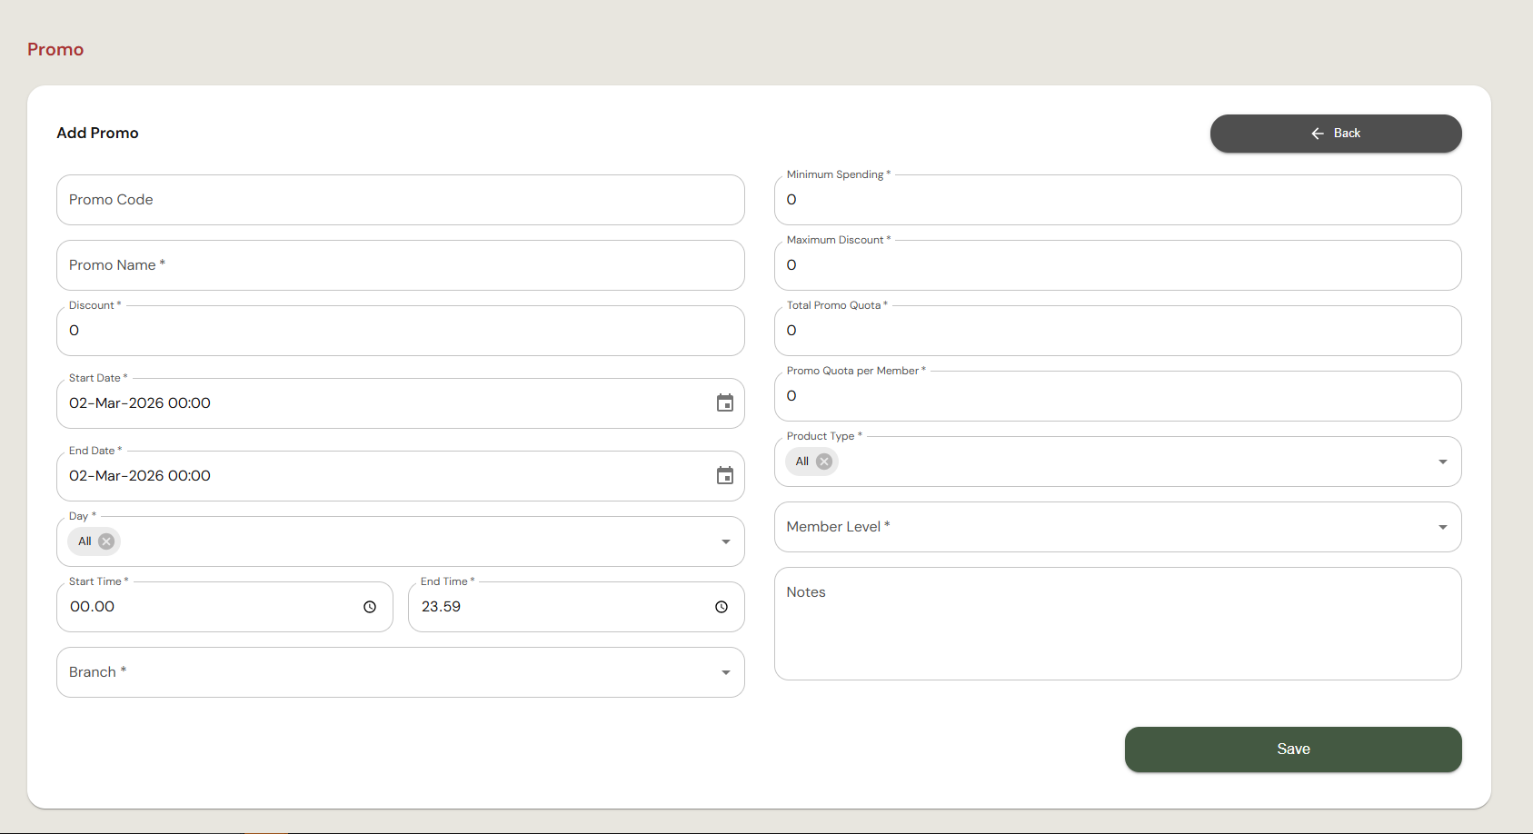
Task: Open the Start Time clock icon
Action: [x=370, y=607]
